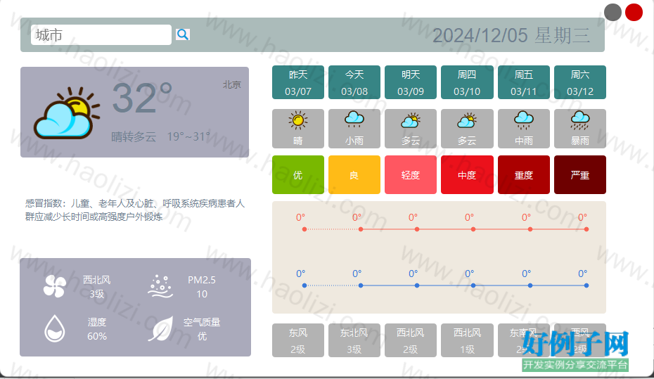Click the 多云 icon under 明天
Viewport: 654px width, 379px height.
coord(411,120)
